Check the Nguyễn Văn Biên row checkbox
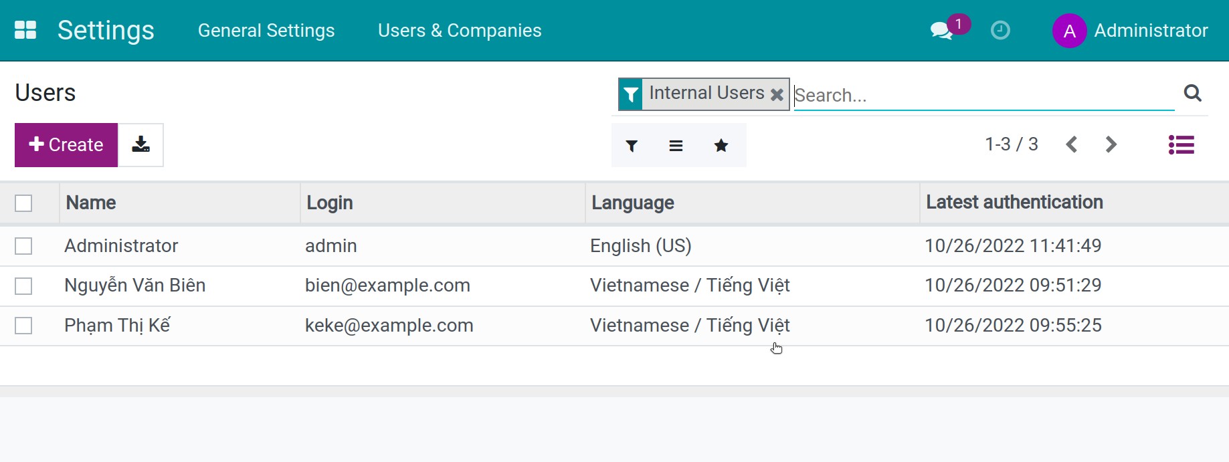1229x462 pixels. 23,286
